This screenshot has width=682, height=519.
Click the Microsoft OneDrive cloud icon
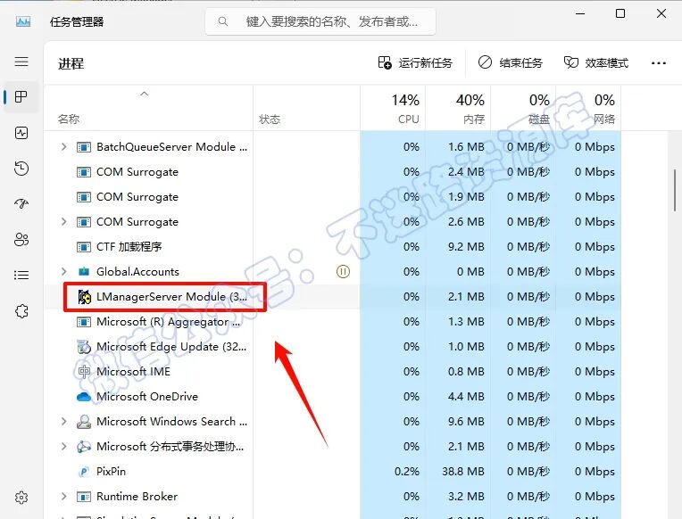tap(84, 397)
